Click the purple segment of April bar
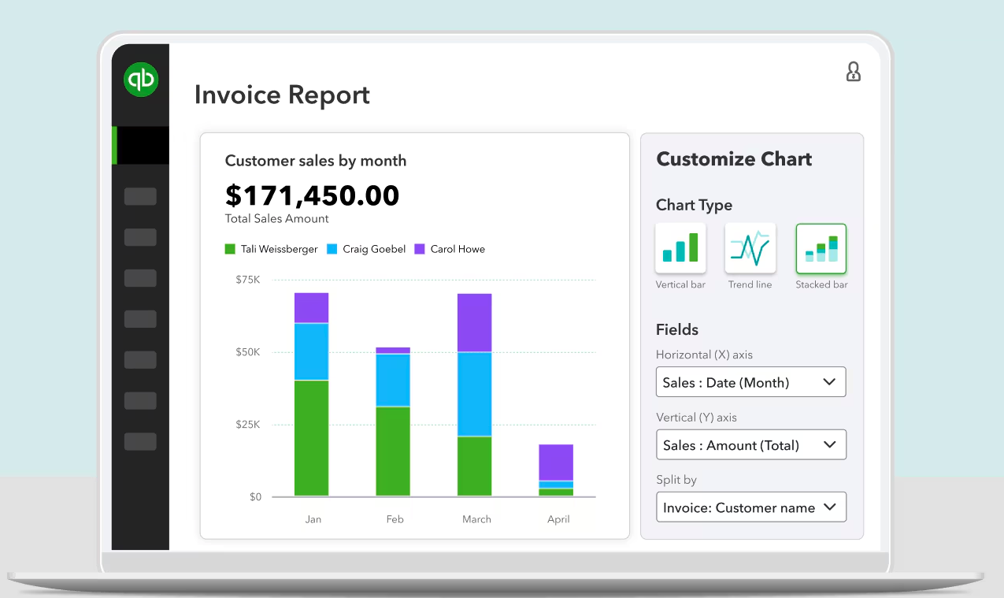The height and width of the screenshot is (598, 1004). click(556, 462)
